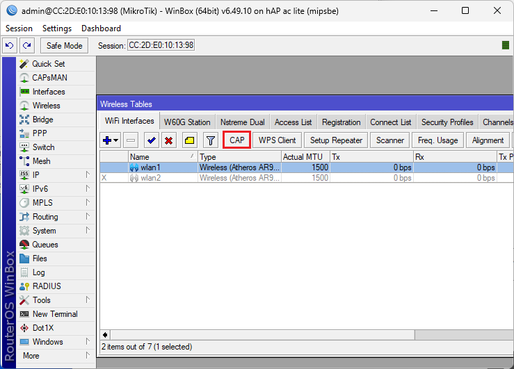
Task: Click the Session address field
Action: [x=161, y=45]
